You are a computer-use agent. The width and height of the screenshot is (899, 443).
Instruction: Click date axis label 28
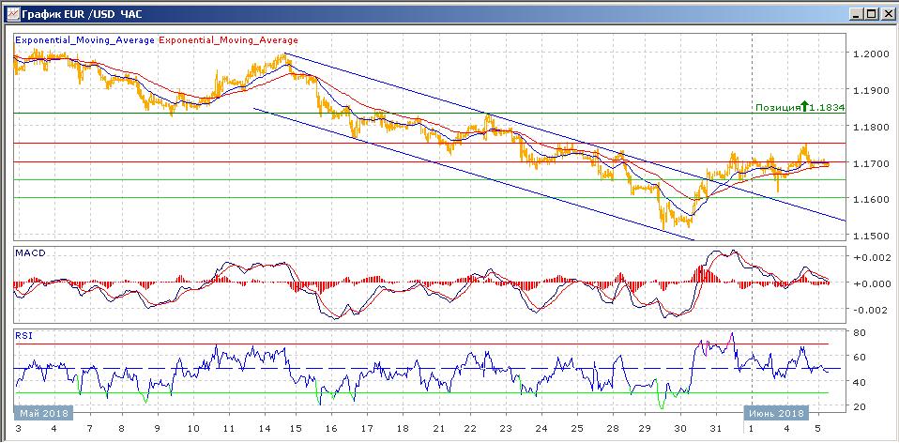point(613,429)
